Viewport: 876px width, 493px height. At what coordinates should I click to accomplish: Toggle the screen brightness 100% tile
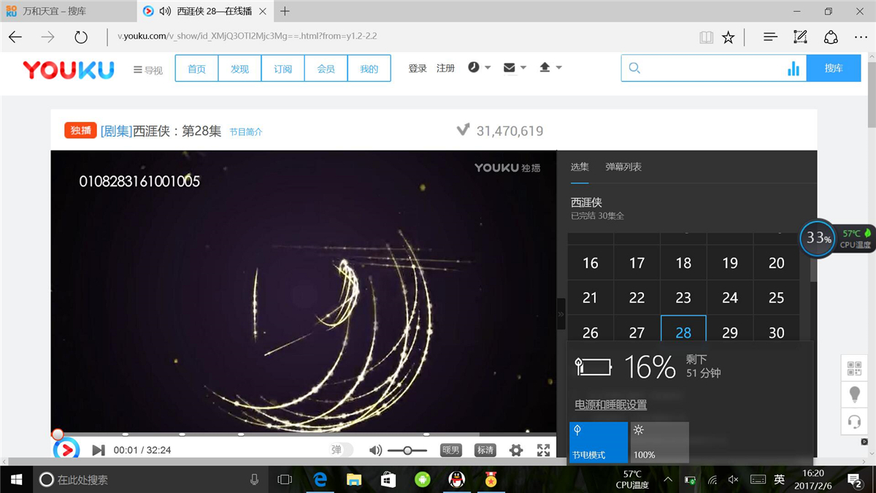pyautogui.click(x=659, y=442)
